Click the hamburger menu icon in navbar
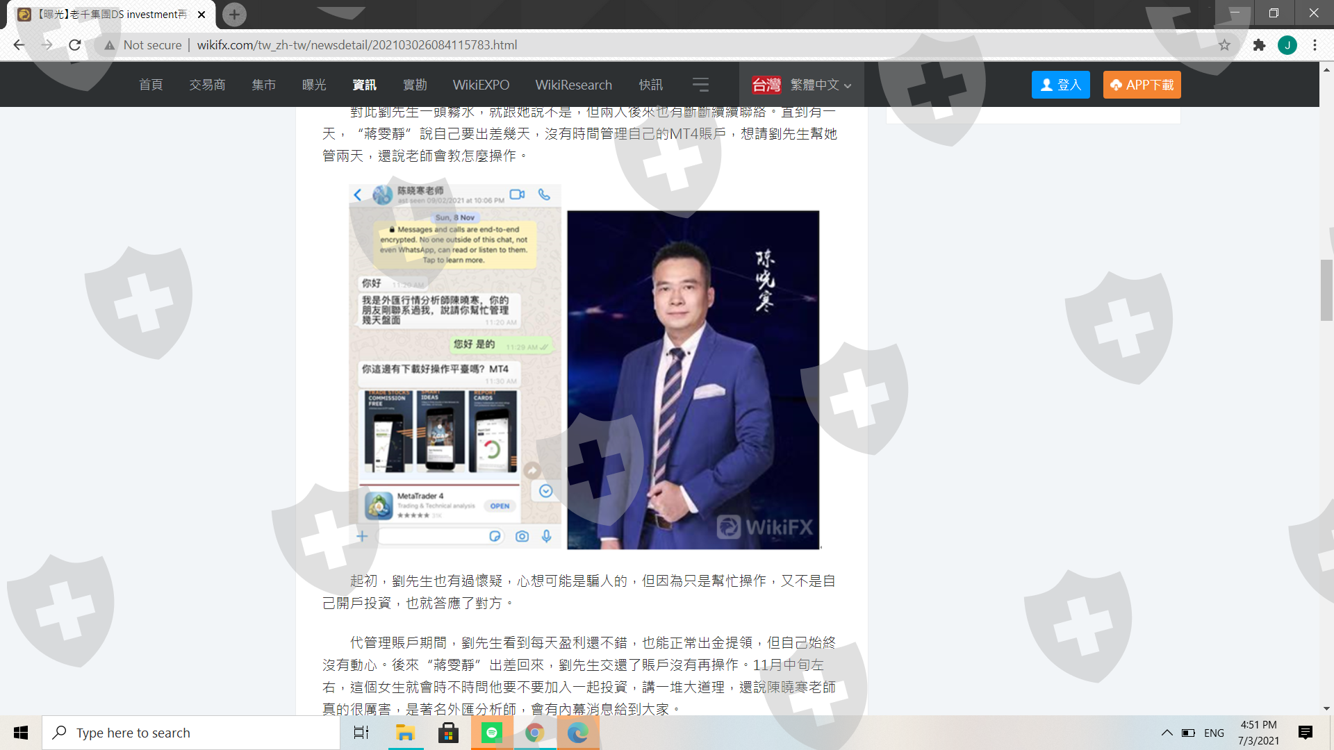1334x750 pixels. 700,85
